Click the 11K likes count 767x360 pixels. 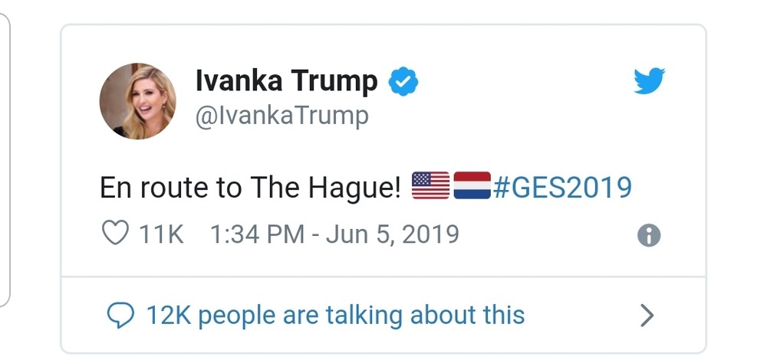coord(161,234)
